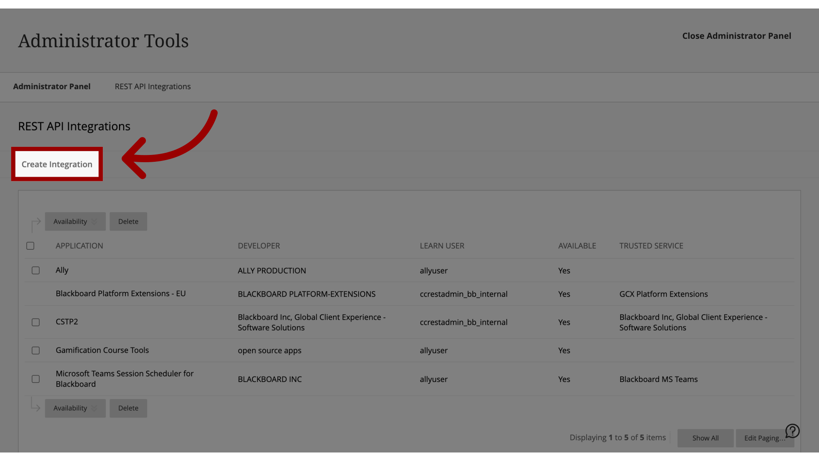The height and width of the screenshot is (461, 819).
Task: Click BLACKBOARD PLATFORM-EXTENSIONS developer cell
Action: [x=307, y=294]
